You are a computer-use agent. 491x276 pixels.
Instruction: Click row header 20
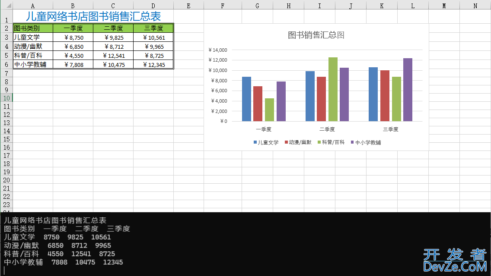tap(6, 179)
